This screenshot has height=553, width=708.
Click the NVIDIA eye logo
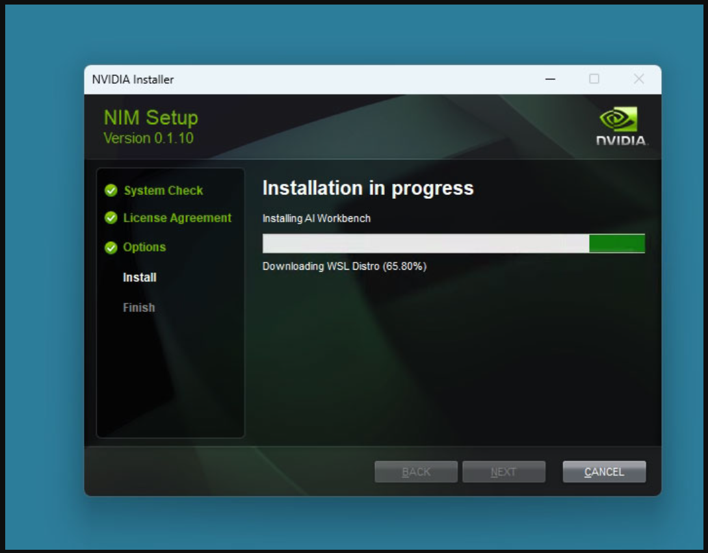point(618,119)
